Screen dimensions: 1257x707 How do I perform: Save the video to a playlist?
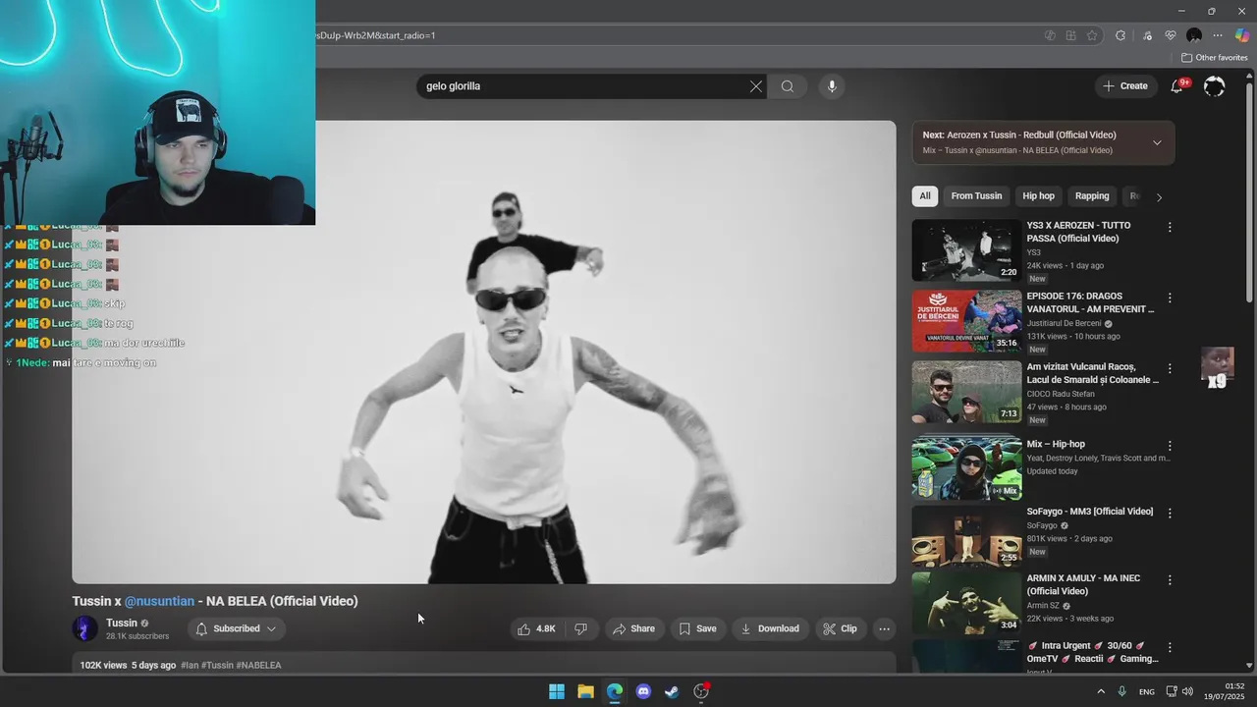(697, 628)
